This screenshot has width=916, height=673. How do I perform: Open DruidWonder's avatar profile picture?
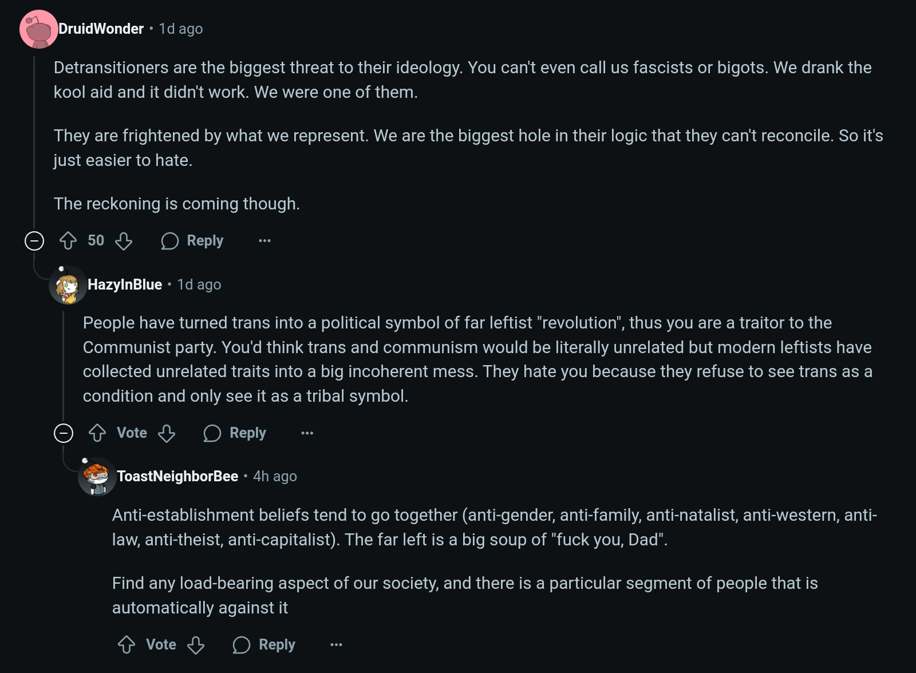[x=38, y=29]
